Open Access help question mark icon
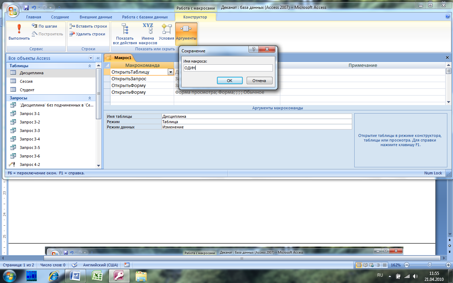The width and height of the screenshot is (453, 283). 448,17
